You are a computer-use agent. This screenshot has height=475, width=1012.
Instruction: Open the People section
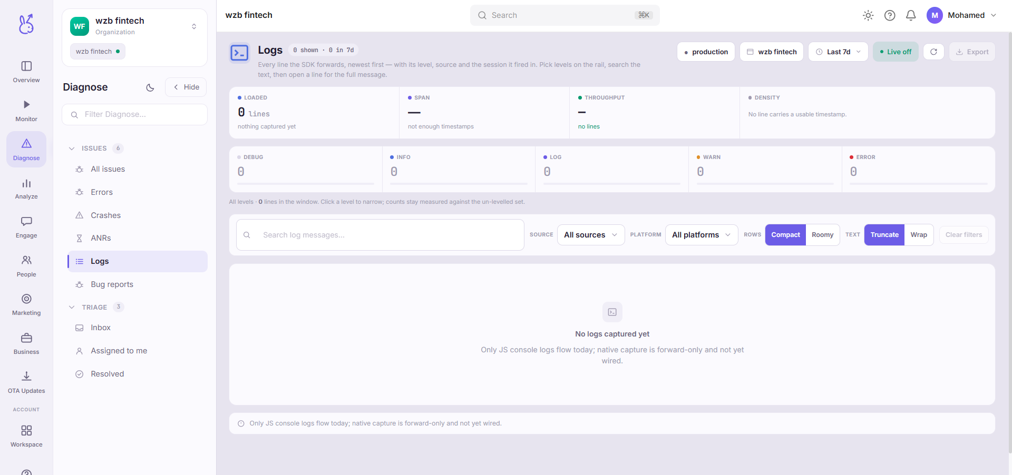(26, 266)
